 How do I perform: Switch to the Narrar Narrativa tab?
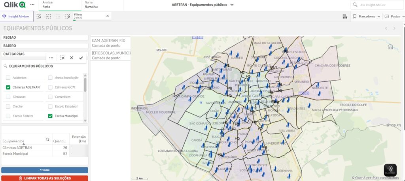91,5
